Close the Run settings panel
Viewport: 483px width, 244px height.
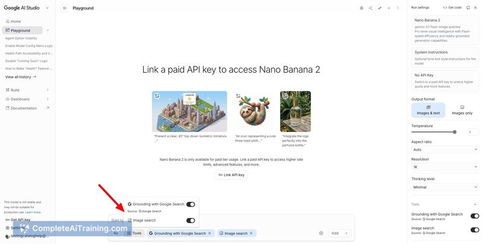475,7
